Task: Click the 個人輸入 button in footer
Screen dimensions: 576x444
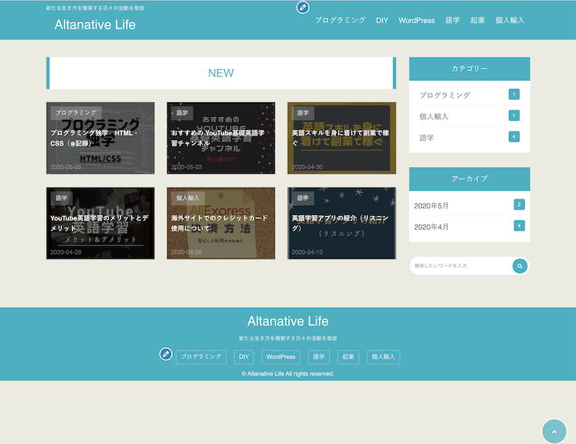Action: (x=383, y=357)
